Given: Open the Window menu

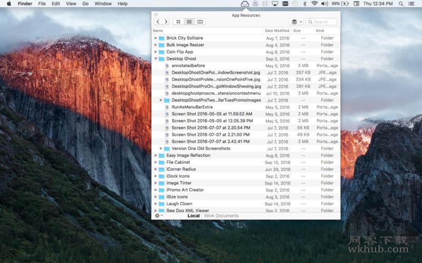Looking at the screenshot, I should click(103, 4).
